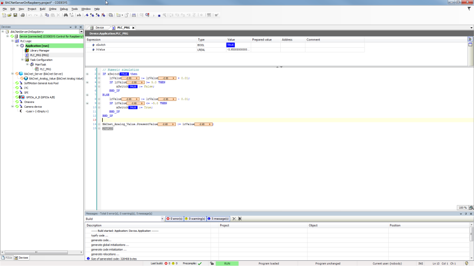Collapse the BACnet_Server tree node
The width and height of the screenshot is (474, 266).
12,74
